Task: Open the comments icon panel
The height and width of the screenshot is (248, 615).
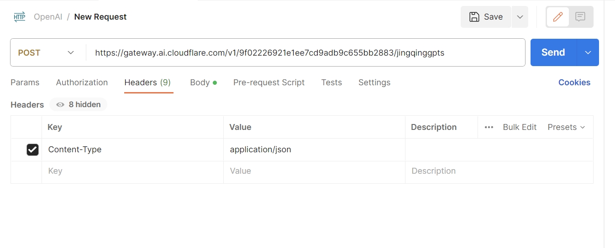Action: [580, 17]
